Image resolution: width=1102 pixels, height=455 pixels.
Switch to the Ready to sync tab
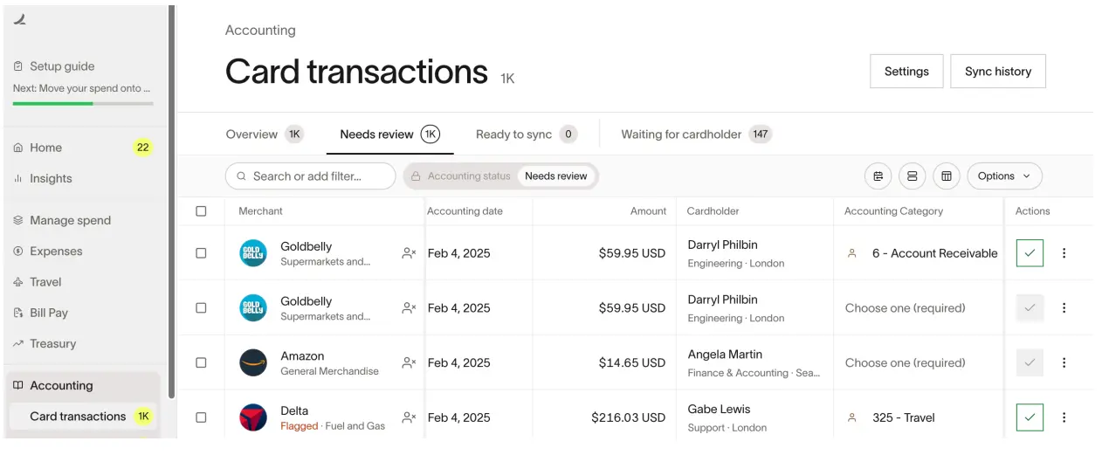513,134
